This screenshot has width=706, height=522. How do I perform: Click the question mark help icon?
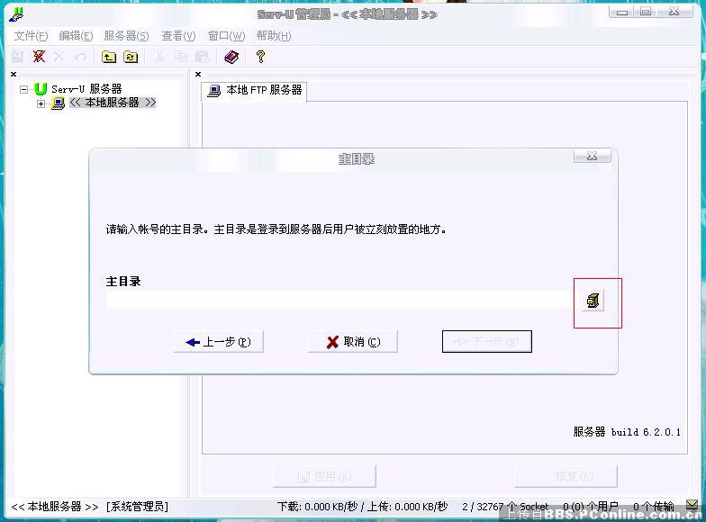(260, 57)
